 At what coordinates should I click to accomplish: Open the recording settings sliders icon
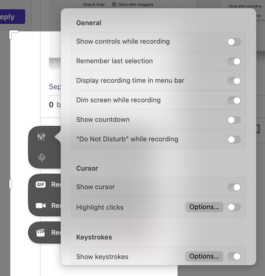pyautogui.click(x=41, y=137)
